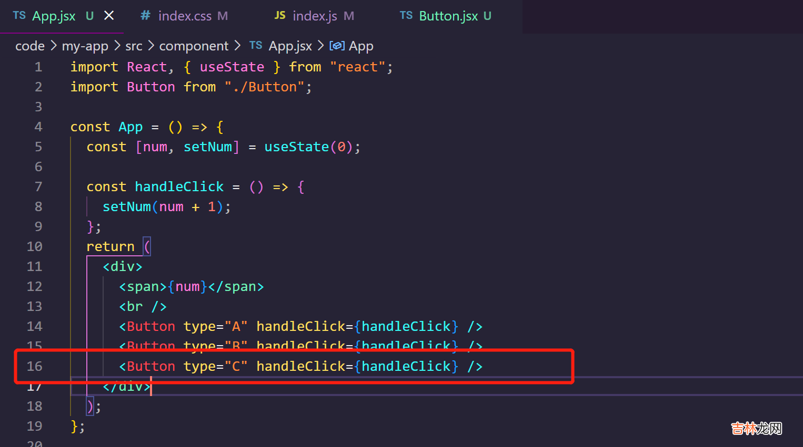Click line number 10 in the gutter
The image size is (803, 447).
coord(34,247)
